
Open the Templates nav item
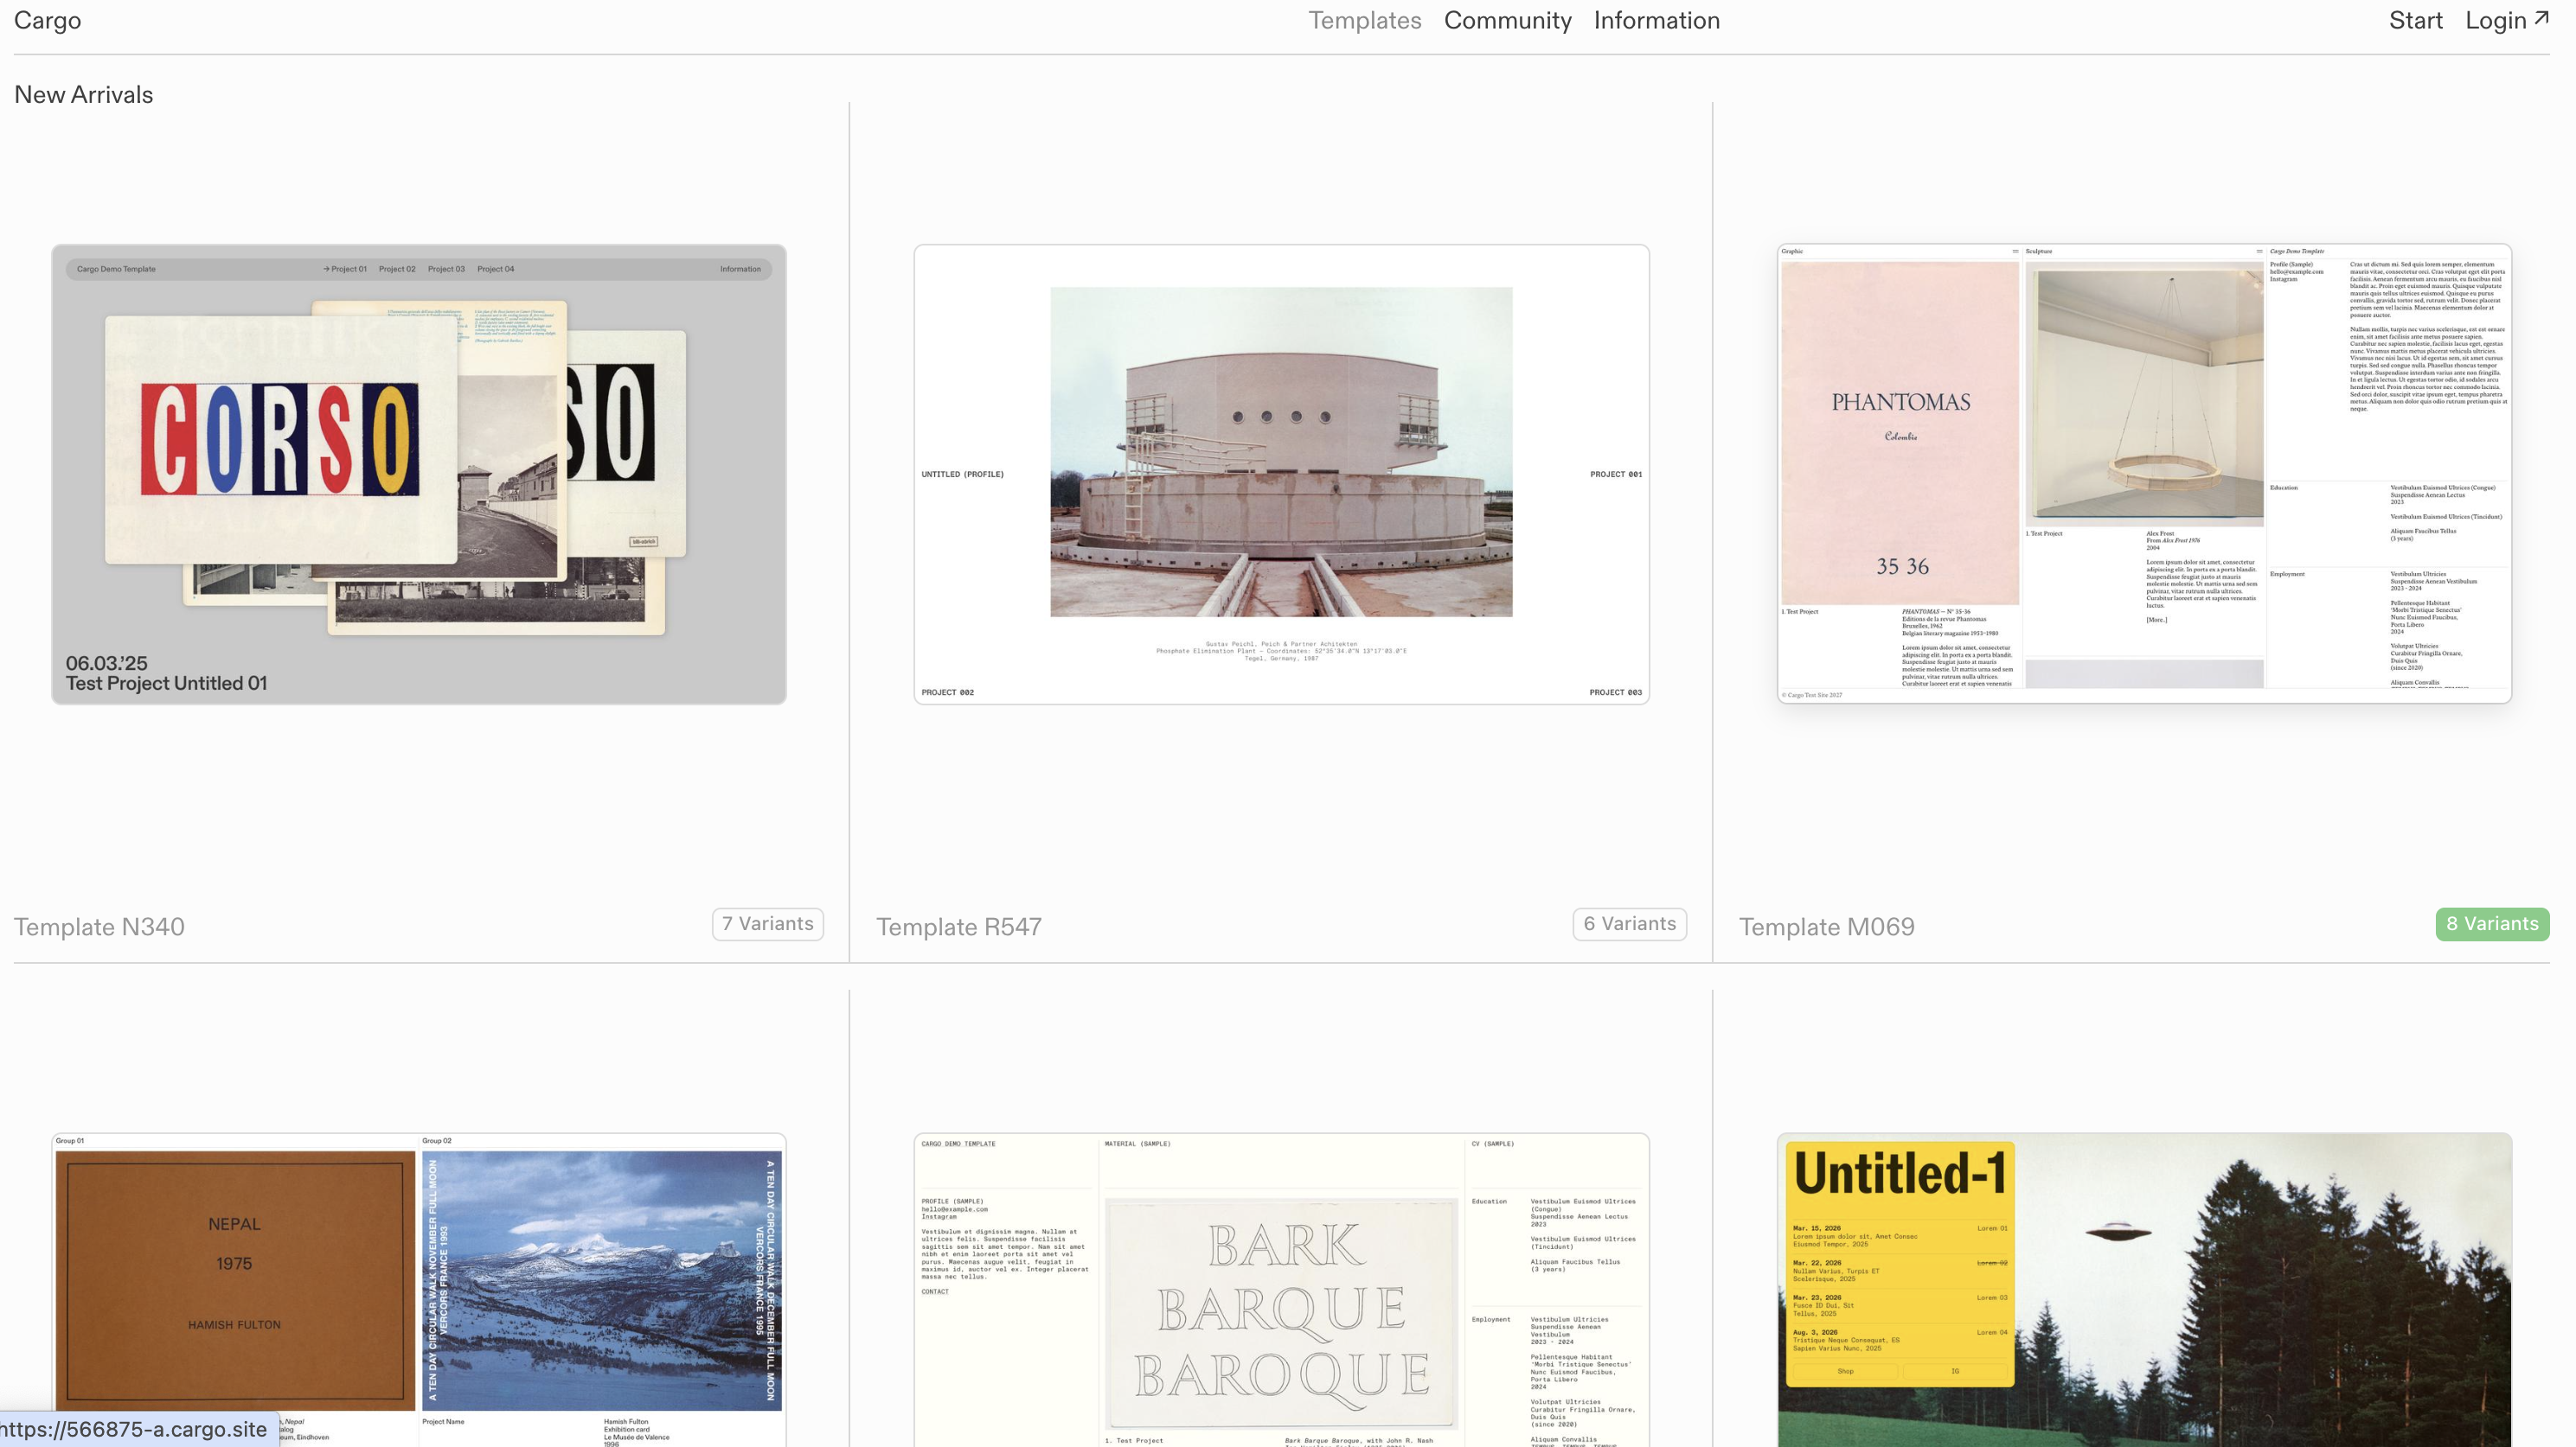(x=1364, y=21)
